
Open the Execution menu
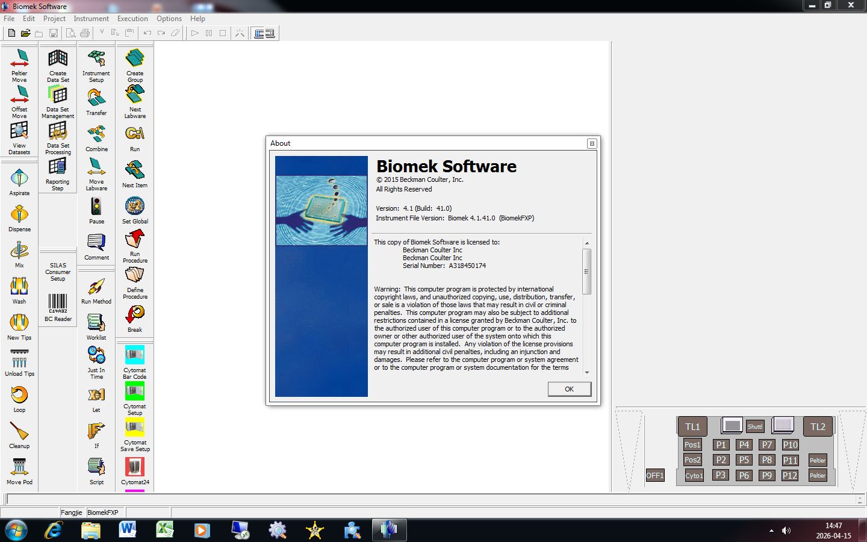tap(132, 19)
